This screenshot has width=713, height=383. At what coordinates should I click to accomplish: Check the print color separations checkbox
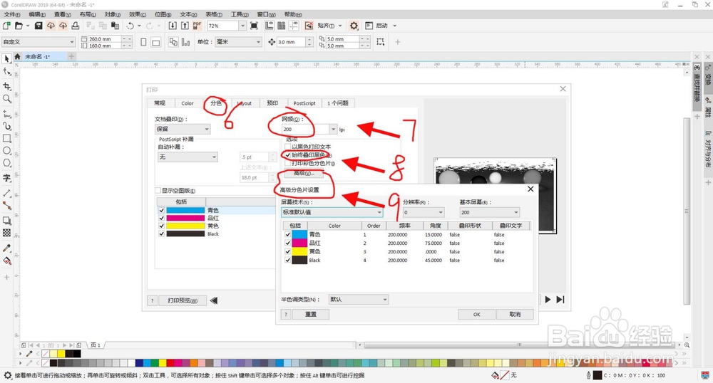coord(288,163)
